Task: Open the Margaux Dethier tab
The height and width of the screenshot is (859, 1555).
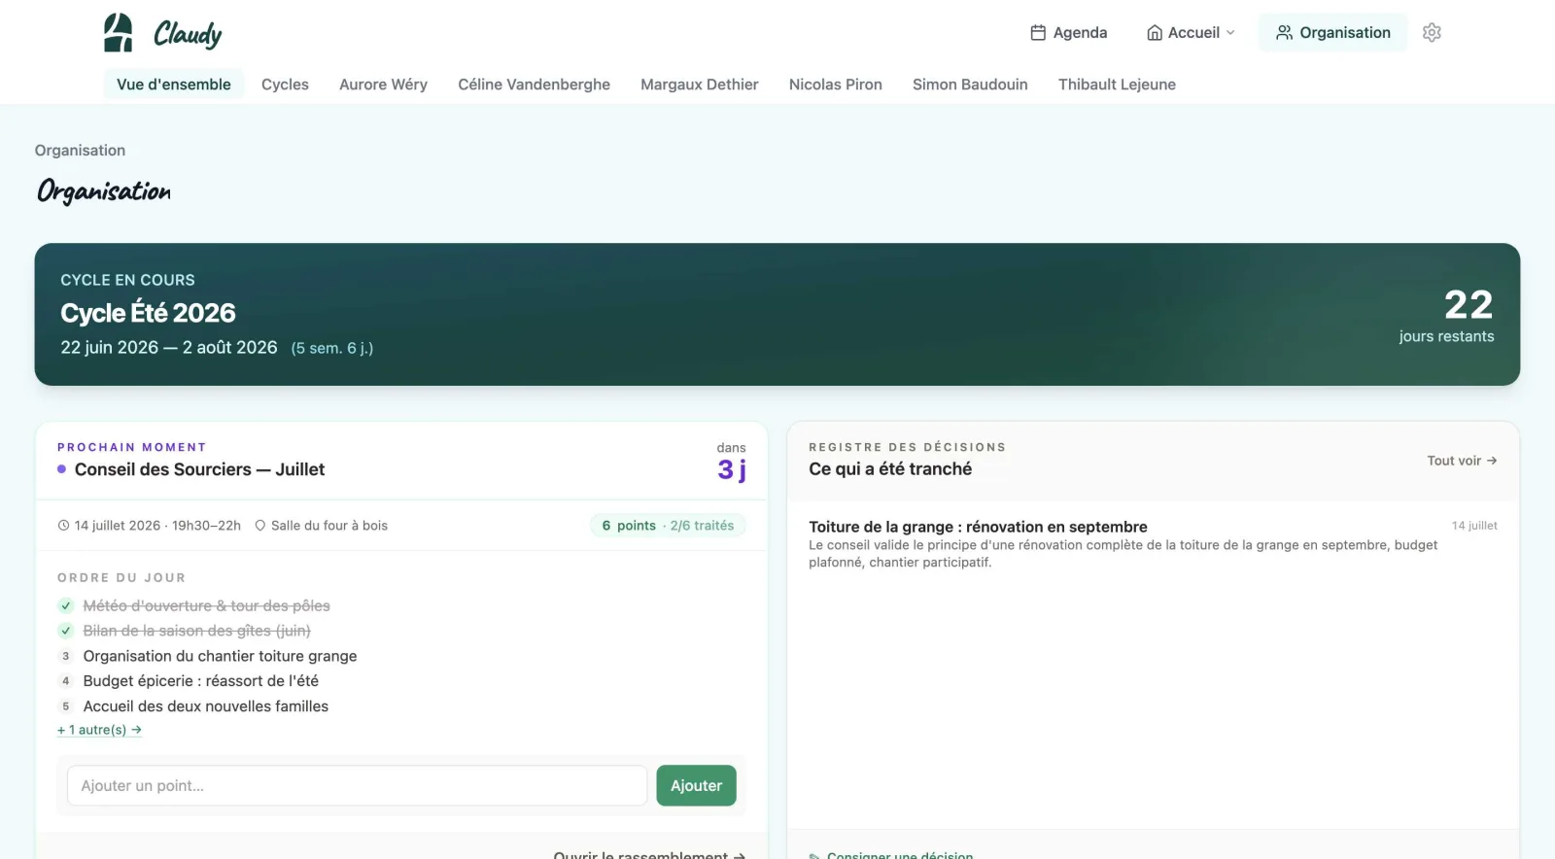Action: pyautogui.click(x=700, y=85)
